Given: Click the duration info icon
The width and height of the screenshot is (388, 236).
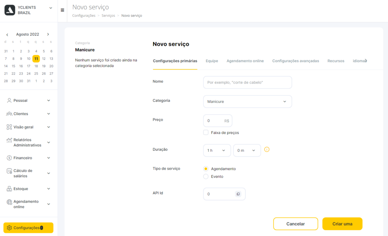Looking at the screenshot, I should click(x=267, y=149).
